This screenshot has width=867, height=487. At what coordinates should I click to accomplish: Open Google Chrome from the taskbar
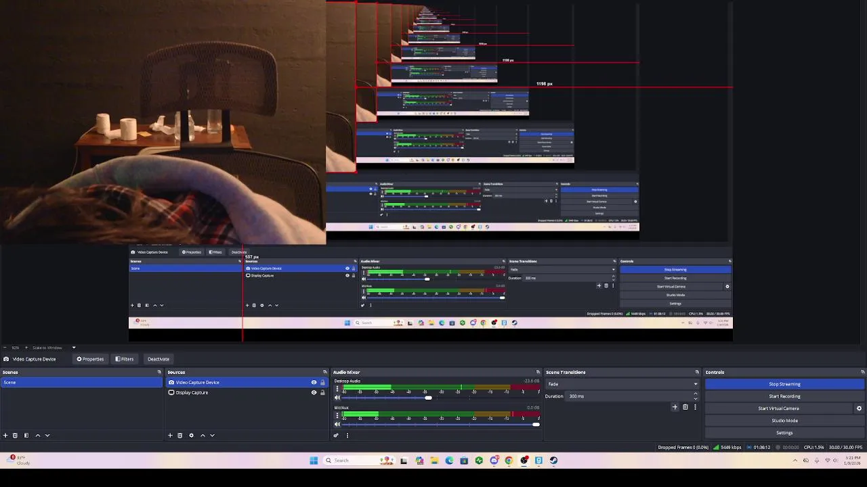coord(509,461)
